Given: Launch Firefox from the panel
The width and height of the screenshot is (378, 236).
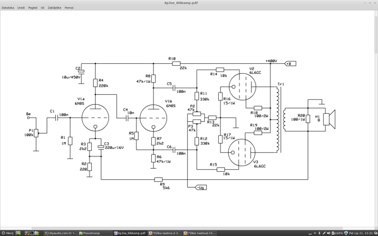Looking at the screenshot, I should pos(26,233).
